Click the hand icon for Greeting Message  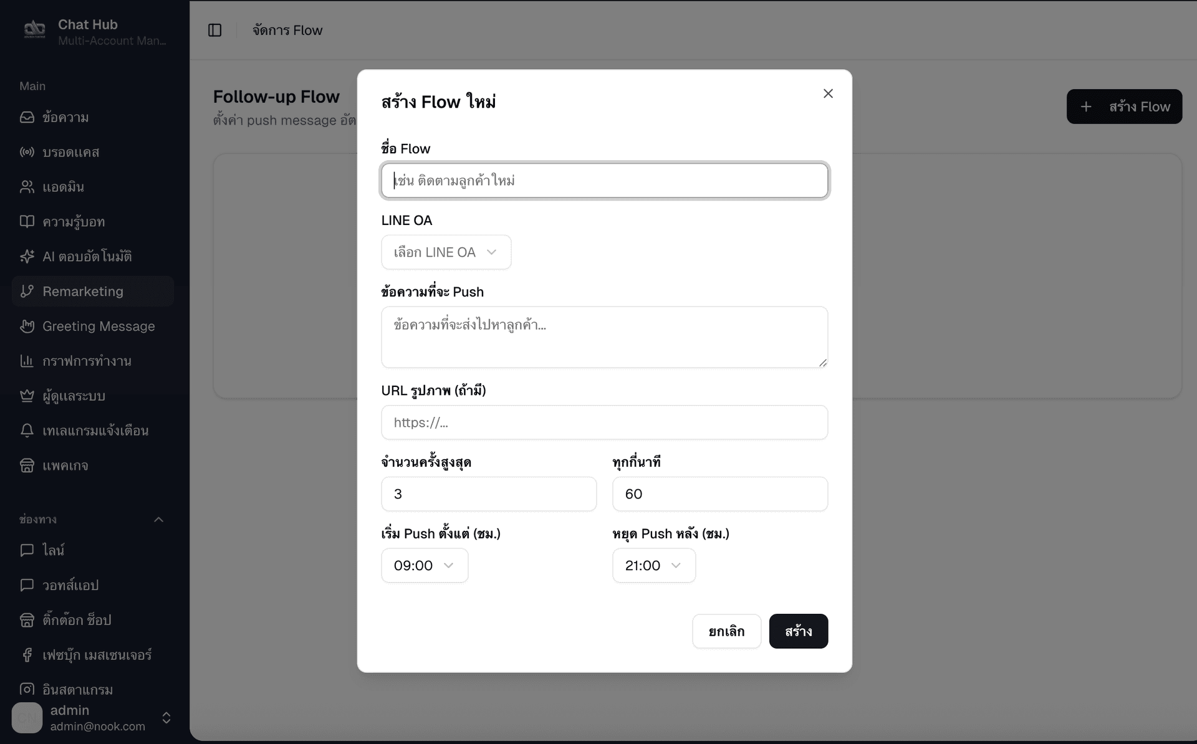(x=27, y=326)
